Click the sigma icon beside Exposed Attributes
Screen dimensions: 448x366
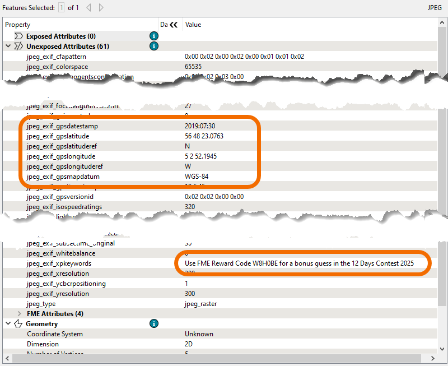[18, 36]
